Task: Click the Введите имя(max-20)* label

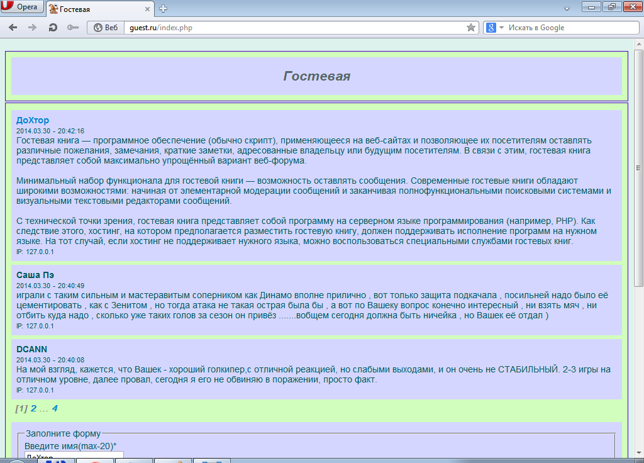Action: 70,446
